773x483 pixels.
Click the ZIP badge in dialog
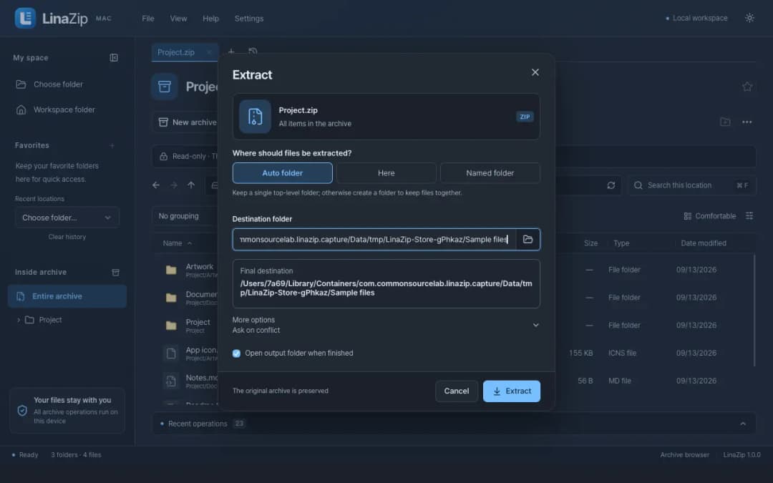click(525, 117)
